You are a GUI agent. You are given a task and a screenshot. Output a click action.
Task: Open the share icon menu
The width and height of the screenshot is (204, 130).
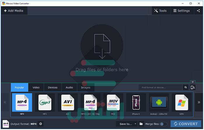pyautogui.click(x=198, y=11)
